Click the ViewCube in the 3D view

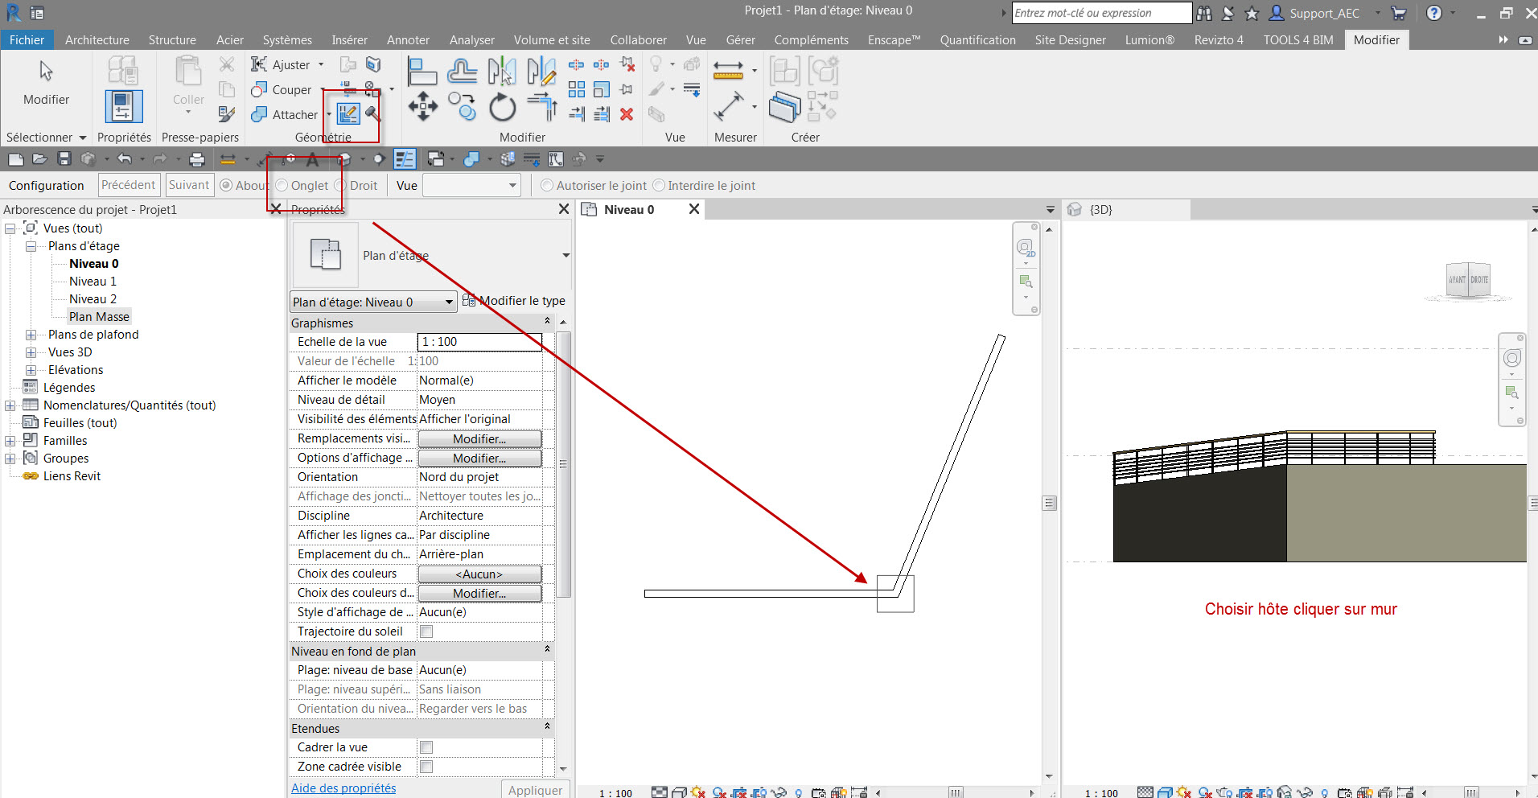pyautogui.click(x=1468, y=281)
